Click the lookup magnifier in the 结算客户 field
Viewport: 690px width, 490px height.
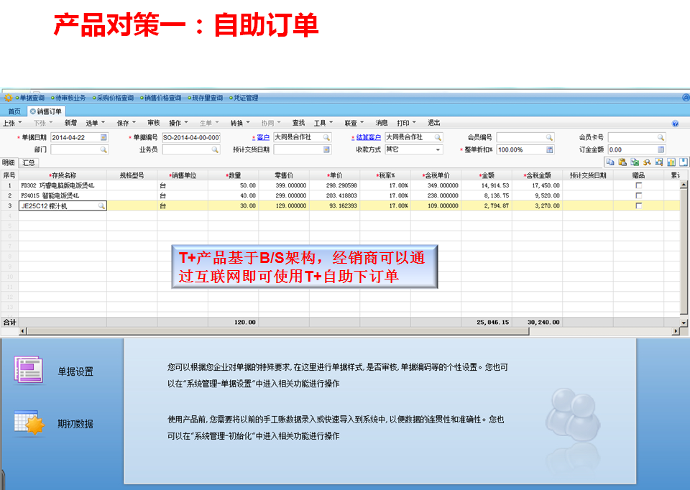(438, 137)
